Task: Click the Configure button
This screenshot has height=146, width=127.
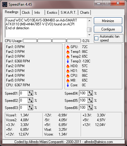Action: (x=108, y=29)
